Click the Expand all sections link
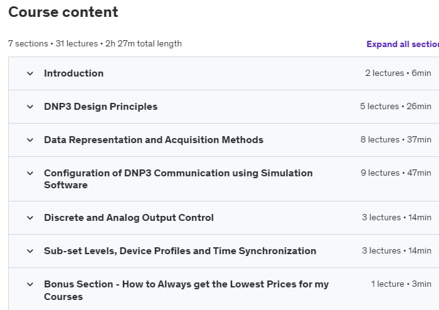The height and width of the screenshot is (310, 439). (x=402, y=44)
